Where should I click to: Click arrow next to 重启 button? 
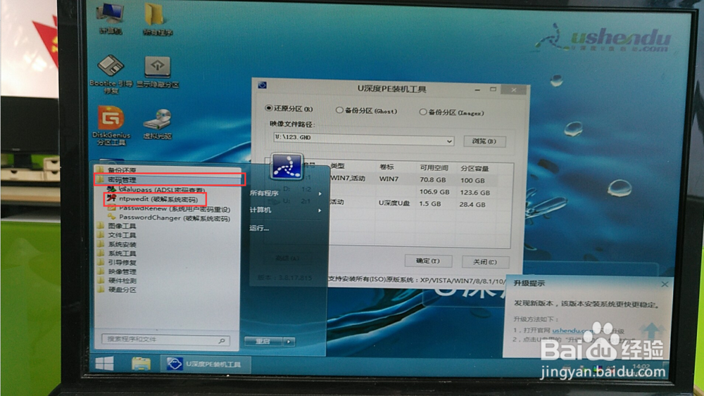289,342
